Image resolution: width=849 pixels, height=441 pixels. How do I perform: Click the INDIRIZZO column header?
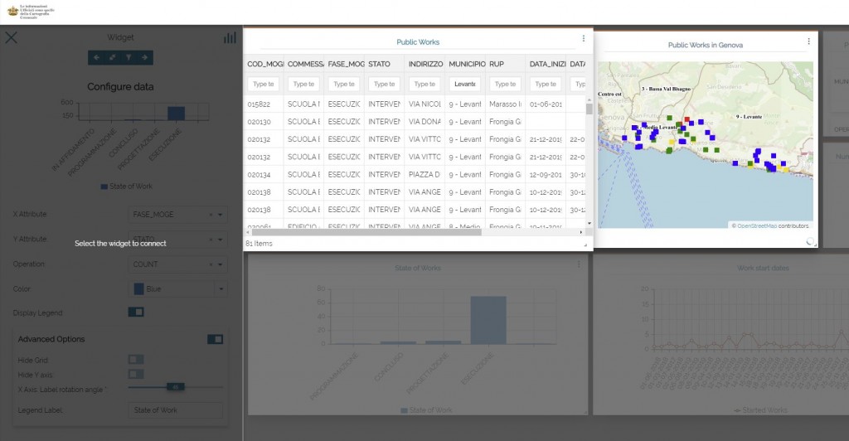pos(424,64)
